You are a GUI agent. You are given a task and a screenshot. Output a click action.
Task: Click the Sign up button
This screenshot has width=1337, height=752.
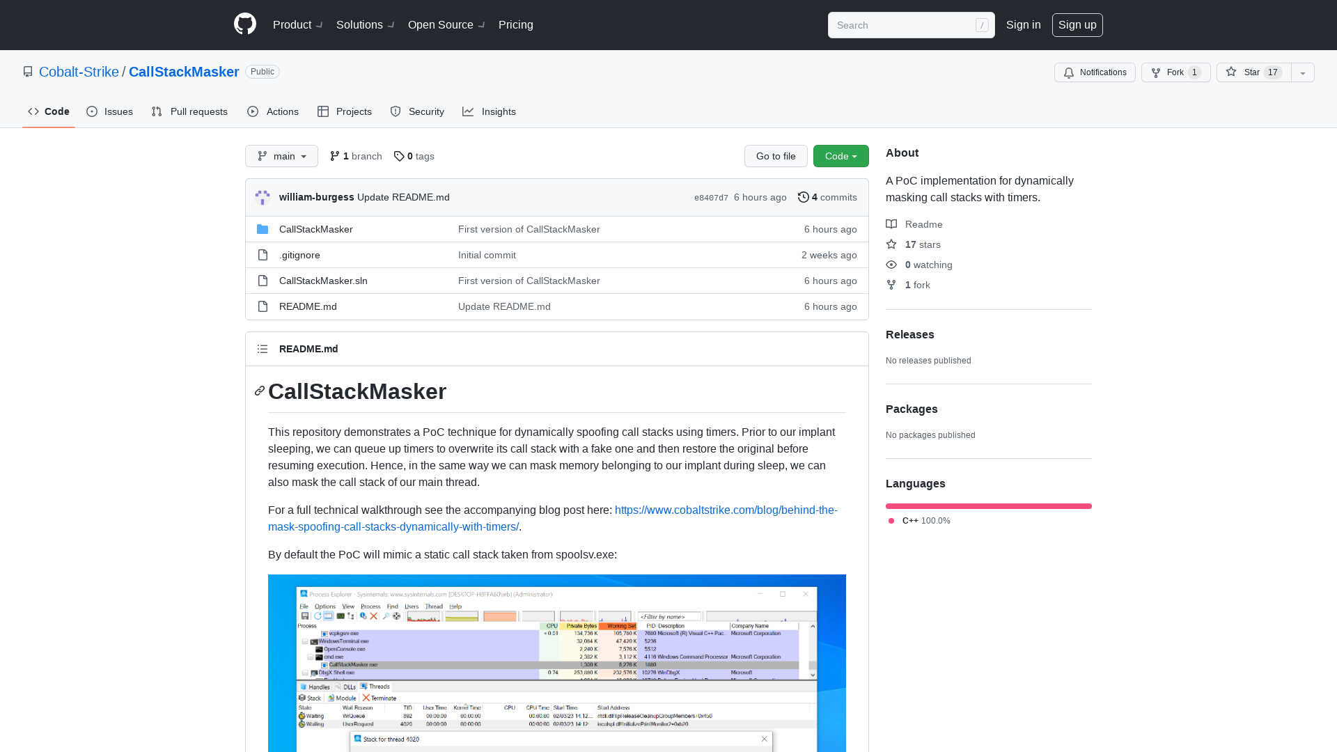point(1077,25)
